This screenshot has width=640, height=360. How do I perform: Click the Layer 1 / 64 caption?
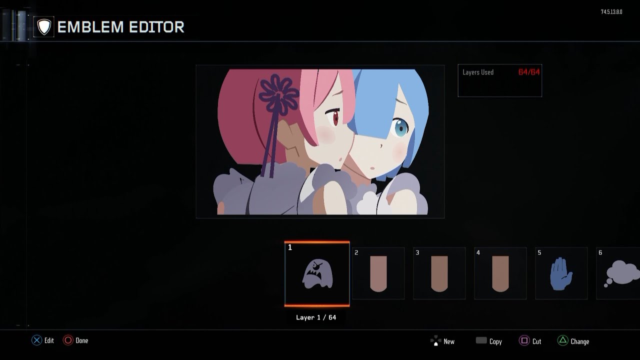[x=316, y=317]
